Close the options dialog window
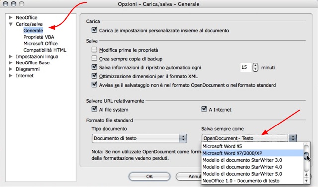The image size is (318, 187). coord(6,4)
